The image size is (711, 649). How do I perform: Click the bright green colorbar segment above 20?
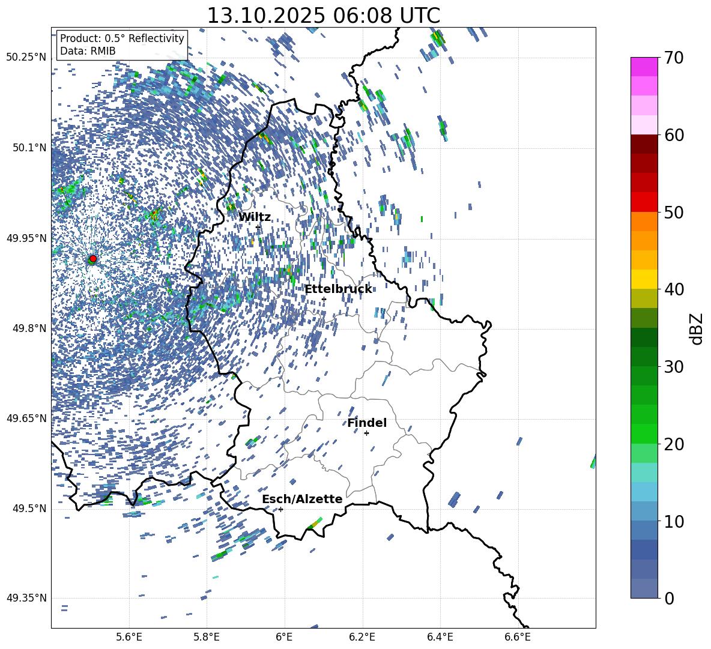point(644,433)
